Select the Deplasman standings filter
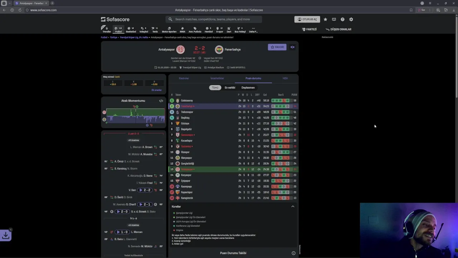 (248, 87)
